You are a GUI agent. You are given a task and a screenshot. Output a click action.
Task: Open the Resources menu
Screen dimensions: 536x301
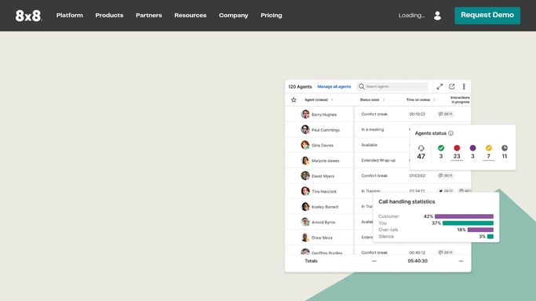point(191,16)
